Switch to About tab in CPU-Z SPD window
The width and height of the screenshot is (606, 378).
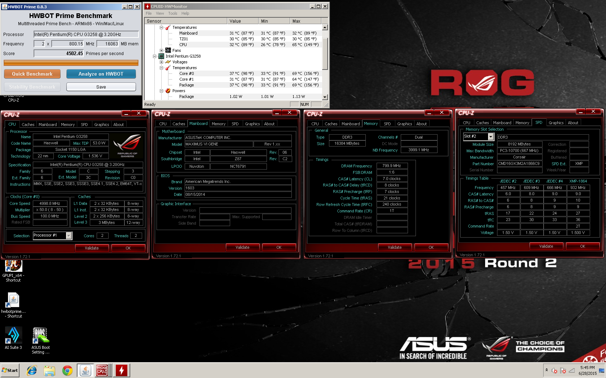573,123
